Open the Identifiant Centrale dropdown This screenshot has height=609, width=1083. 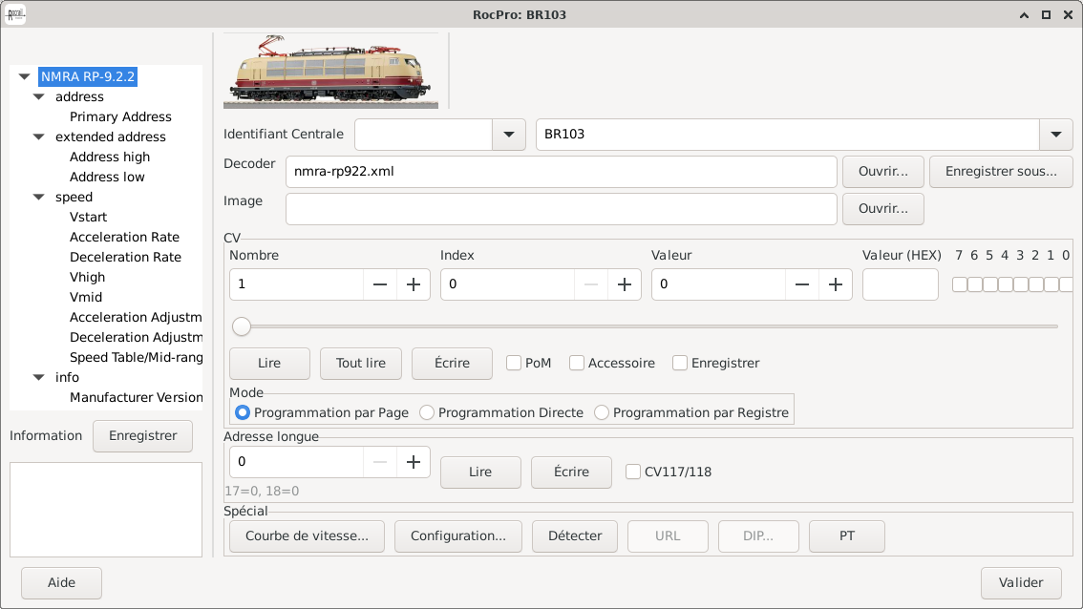pos(509,135)
